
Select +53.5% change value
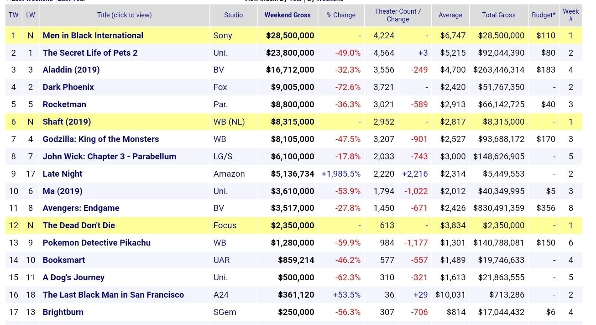coord(347,295)
